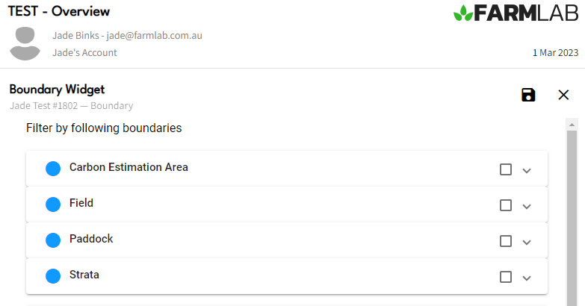Click the Field blue circle icon
The image size is (585, 306).
pos(53,204)
